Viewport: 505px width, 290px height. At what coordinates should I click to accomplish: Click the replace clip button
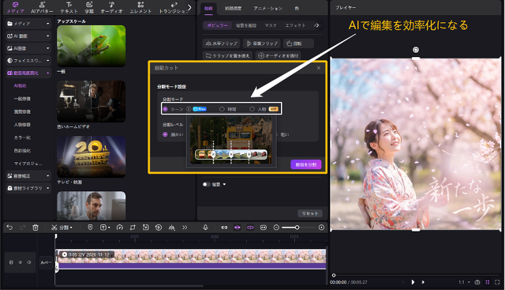(227, 55)
